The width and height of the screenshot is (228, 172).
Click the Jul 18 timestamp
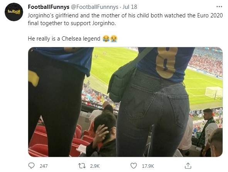pyautogui.click(x=130, y=7)
